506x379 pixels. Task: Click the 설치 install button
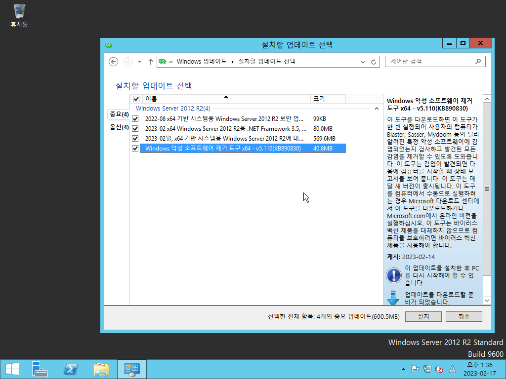pyautogui.click(x=423, y=316)
